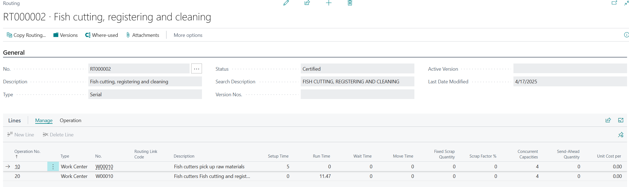Click the share icon at page top
The width and height of the screenshot is (629, 187).
(307, 3)
